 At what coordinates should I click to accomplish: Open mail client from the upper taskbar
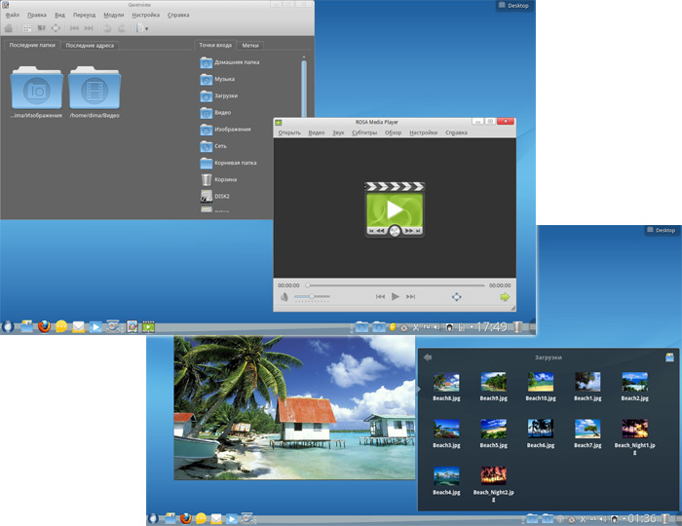78,326
